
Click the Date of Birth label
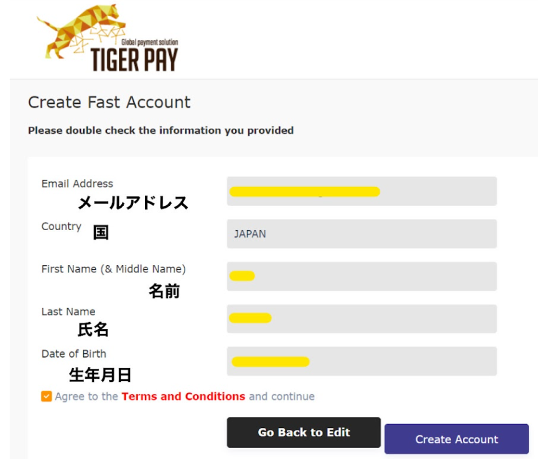(x=74, y=354)
